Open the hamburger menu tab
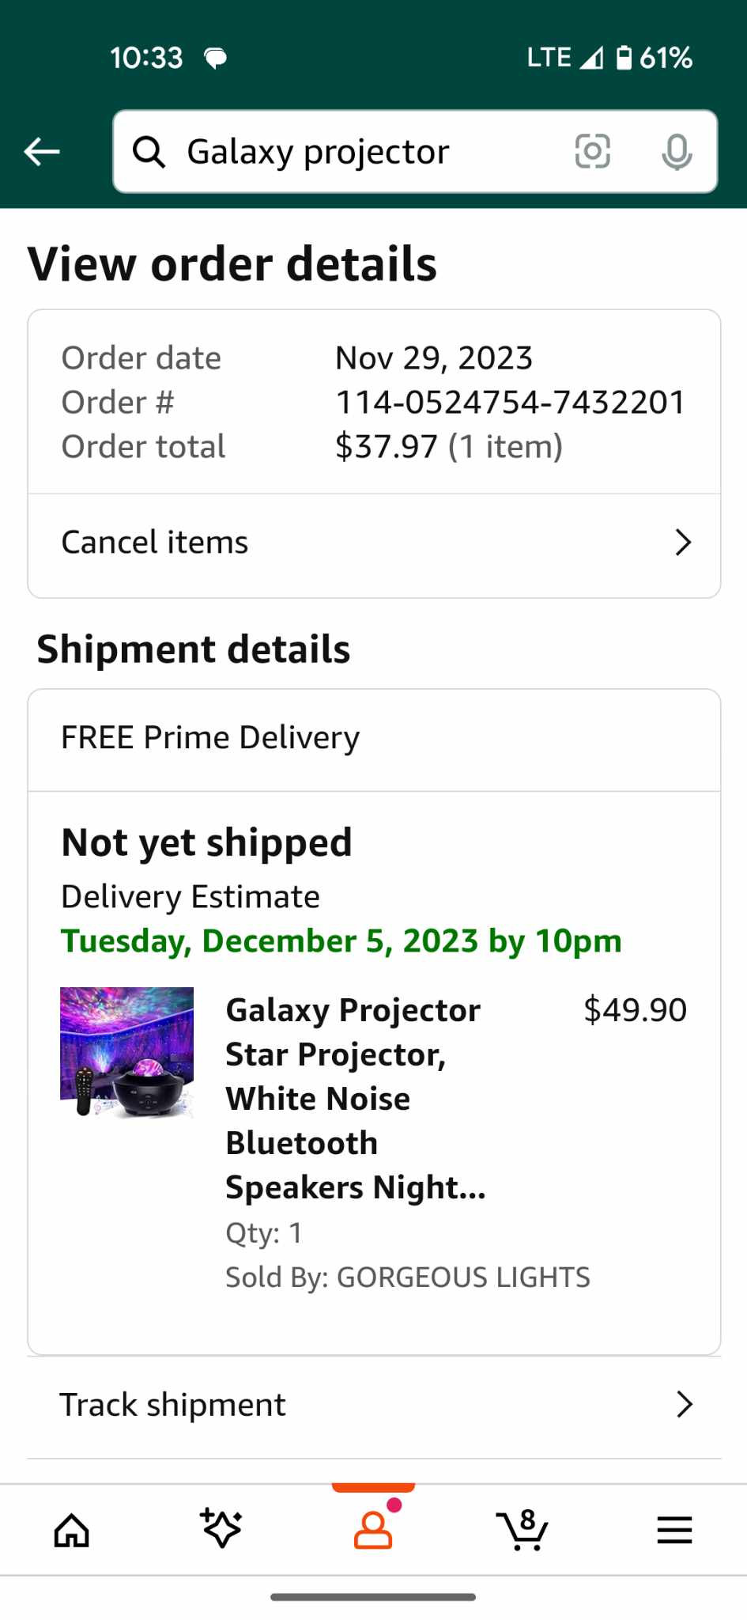Image resolution: width=747 pixels, height=1620 pixels. pos(674,1529)
